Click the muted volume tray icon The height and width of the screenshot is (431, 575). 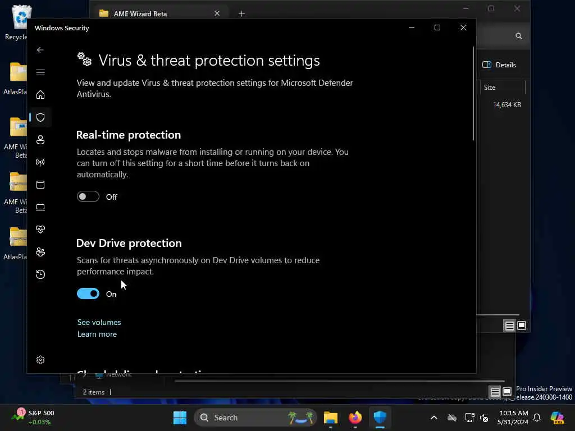pyautogui.click(x=484, y=418)
